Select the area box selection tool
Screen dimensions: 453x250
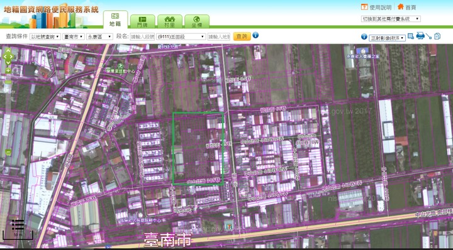coord(410,36)
